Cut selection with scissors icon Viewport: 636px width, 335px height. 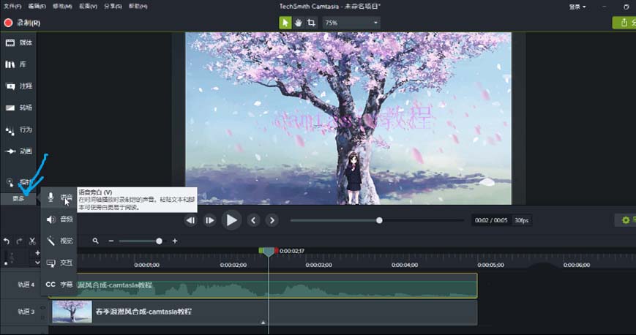[x=32, y=241]
